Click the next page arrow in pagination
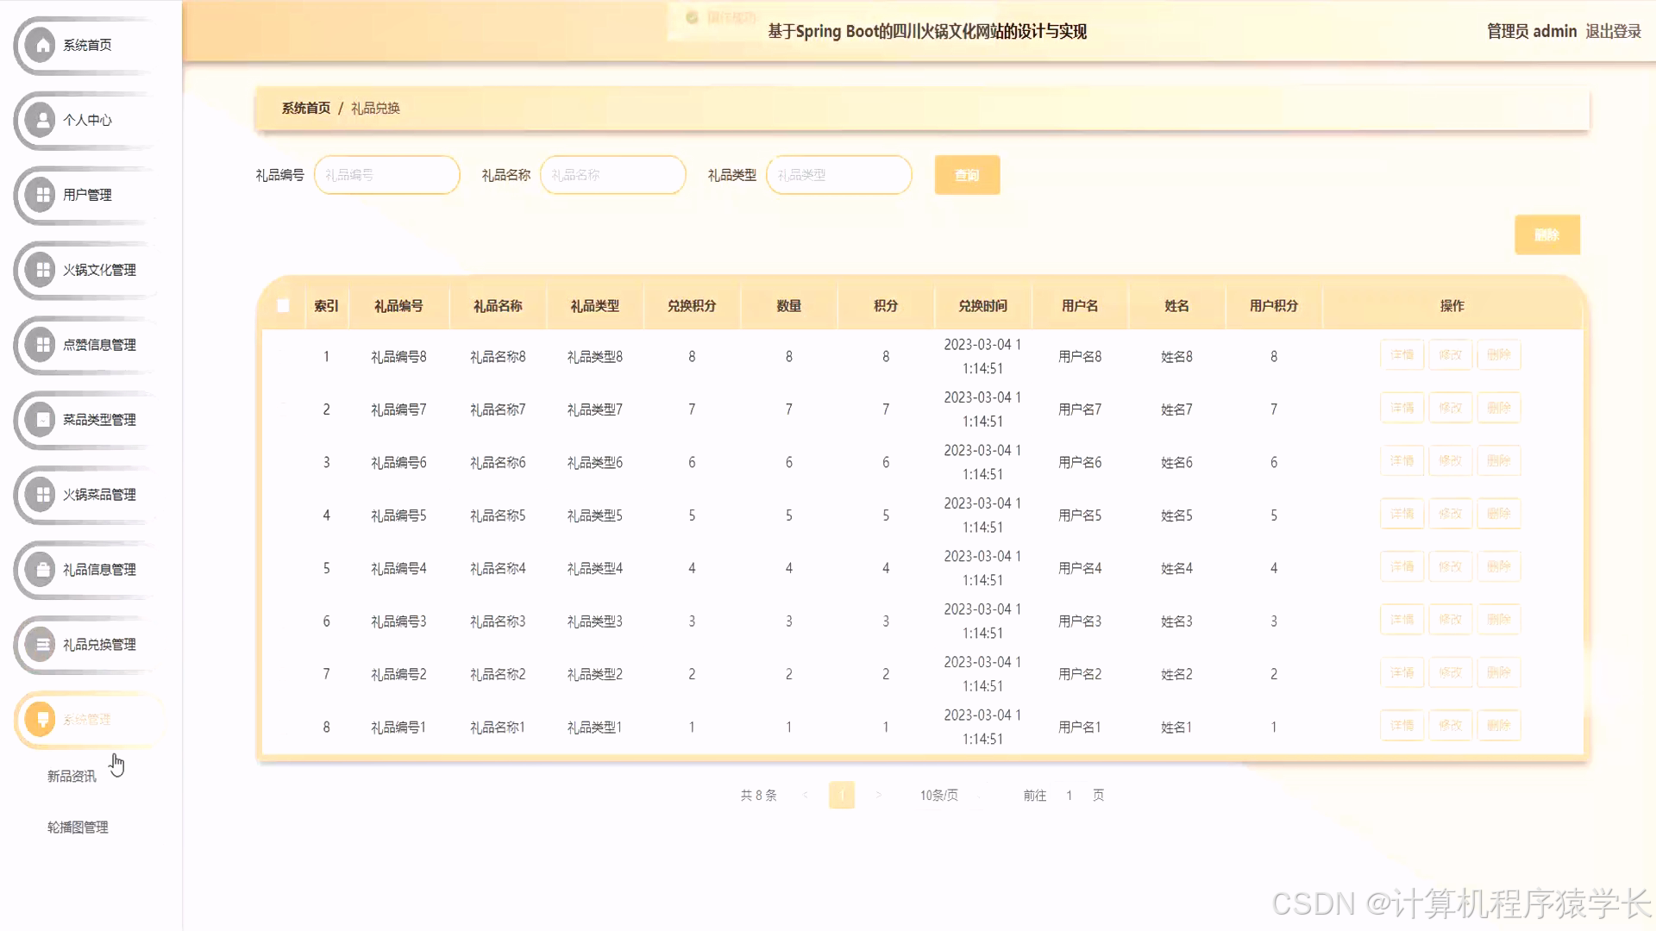Screen dimensions: 1656x931 pyautogui.click(x=879, y=795)
